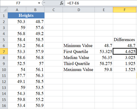Viewport: 137px width, 109px height.
Task: Click the Insert Function fx icon
Action: point(61,3)
